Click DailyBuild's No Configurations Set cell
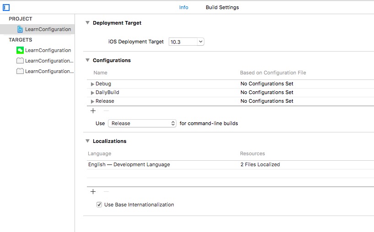The width and height of the screenshot is (374, 232). [267, 92]
